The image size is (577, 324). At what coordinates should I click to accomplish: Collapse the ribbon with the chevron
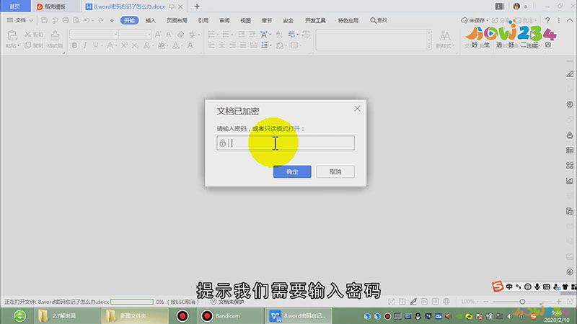click(x=570, y=20)
